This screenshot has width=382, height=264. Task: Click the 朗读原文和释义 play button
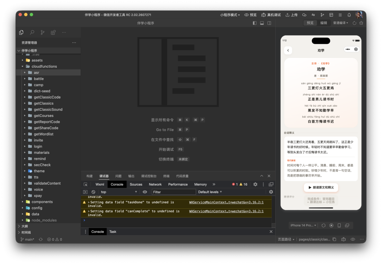coord(321,187)
